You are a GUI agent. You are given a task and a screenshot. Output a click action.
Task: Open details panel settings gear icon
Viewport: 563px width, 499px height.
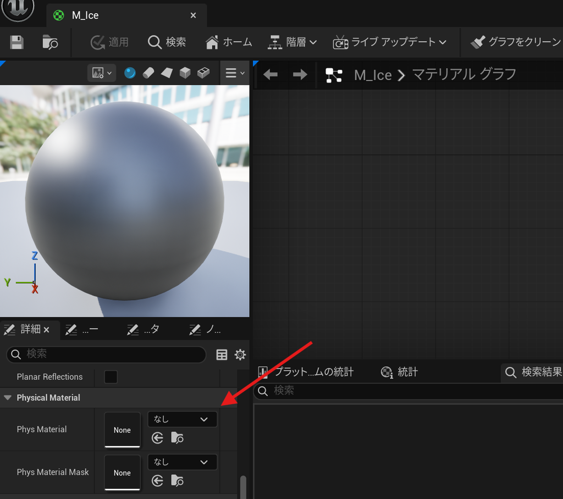coord(240,354)
